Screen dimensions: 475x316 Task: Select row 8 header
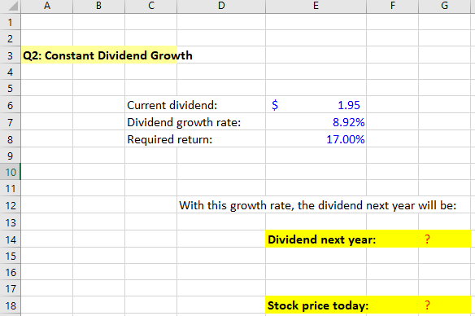[11, 139]
